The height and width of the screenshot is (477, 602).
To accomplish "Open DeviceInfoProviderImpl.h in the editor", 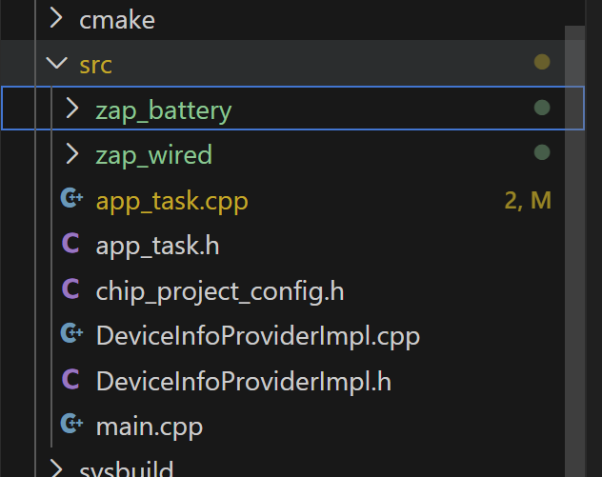I will (244, 381).
